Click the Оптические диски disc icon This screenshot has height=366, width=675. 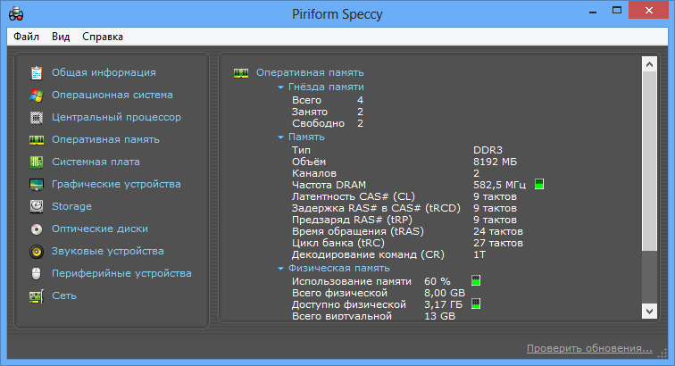point(37,229)
